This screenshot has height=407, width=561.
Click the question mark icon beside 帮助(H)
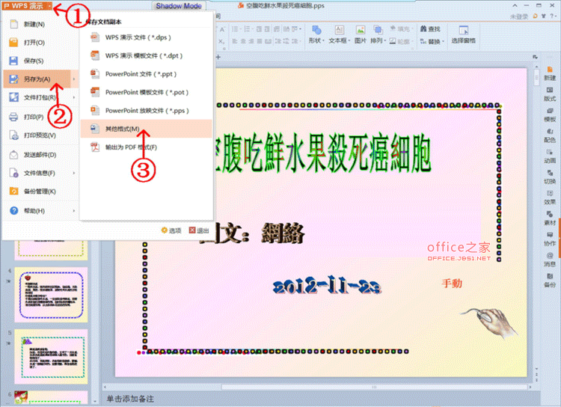(x=13, y=211)
